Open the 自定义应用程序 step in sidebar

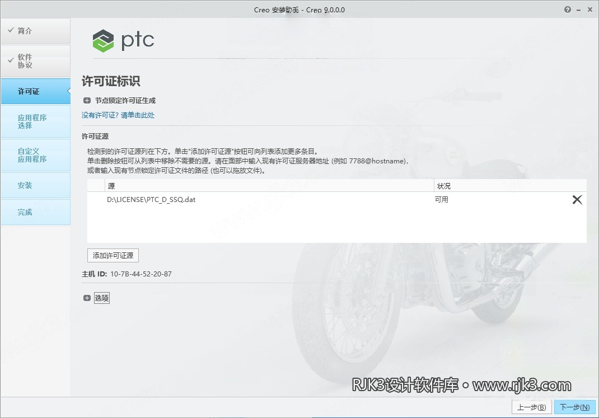(x=35, y=155)
